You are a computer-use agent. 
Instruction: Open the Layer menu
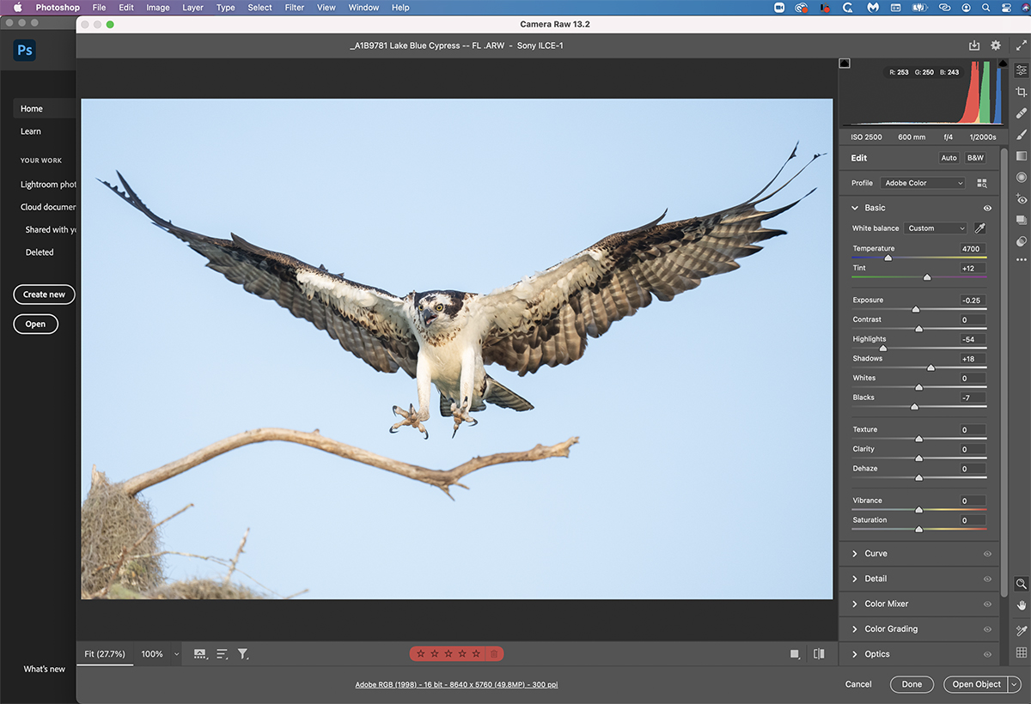coord(192,8)
